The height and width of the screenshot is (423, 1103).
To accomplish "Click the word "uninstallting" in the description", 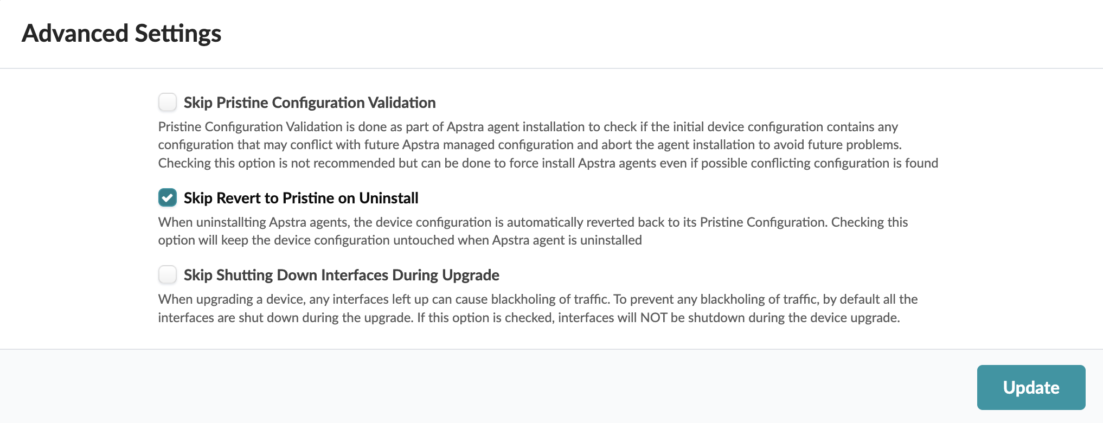I will [x=230, y=222].
